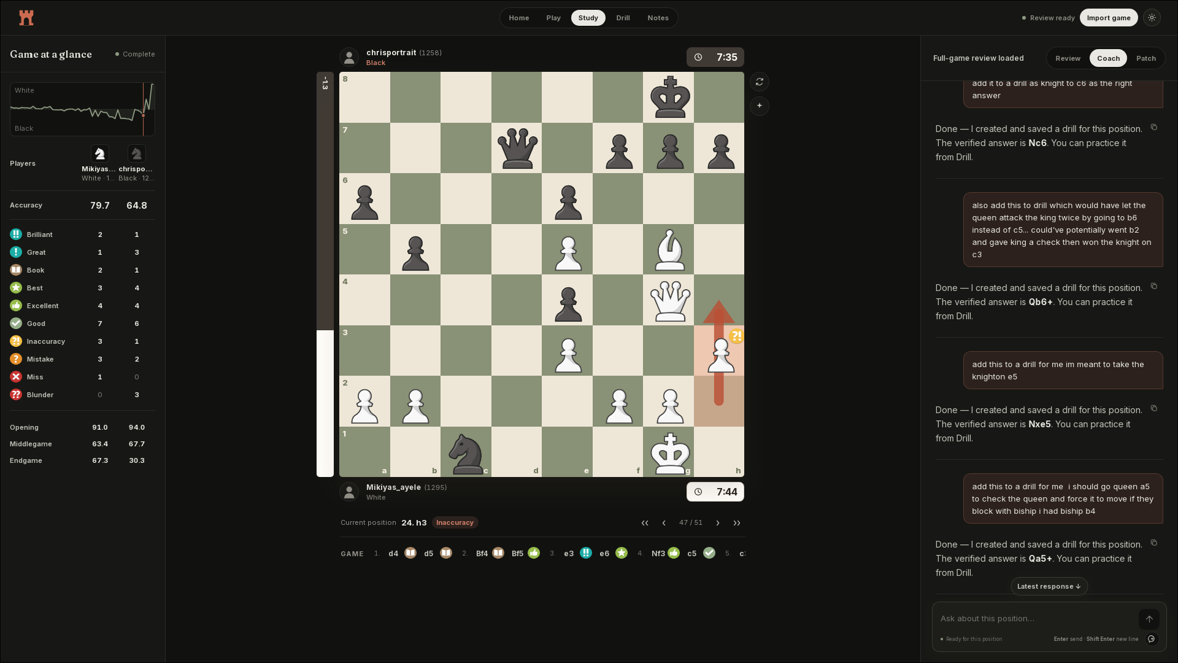The width and height of the screenshot is (1178, 663).
Task: Click the Inaccuracy badge for 24. h3
Action: [455, 523]
